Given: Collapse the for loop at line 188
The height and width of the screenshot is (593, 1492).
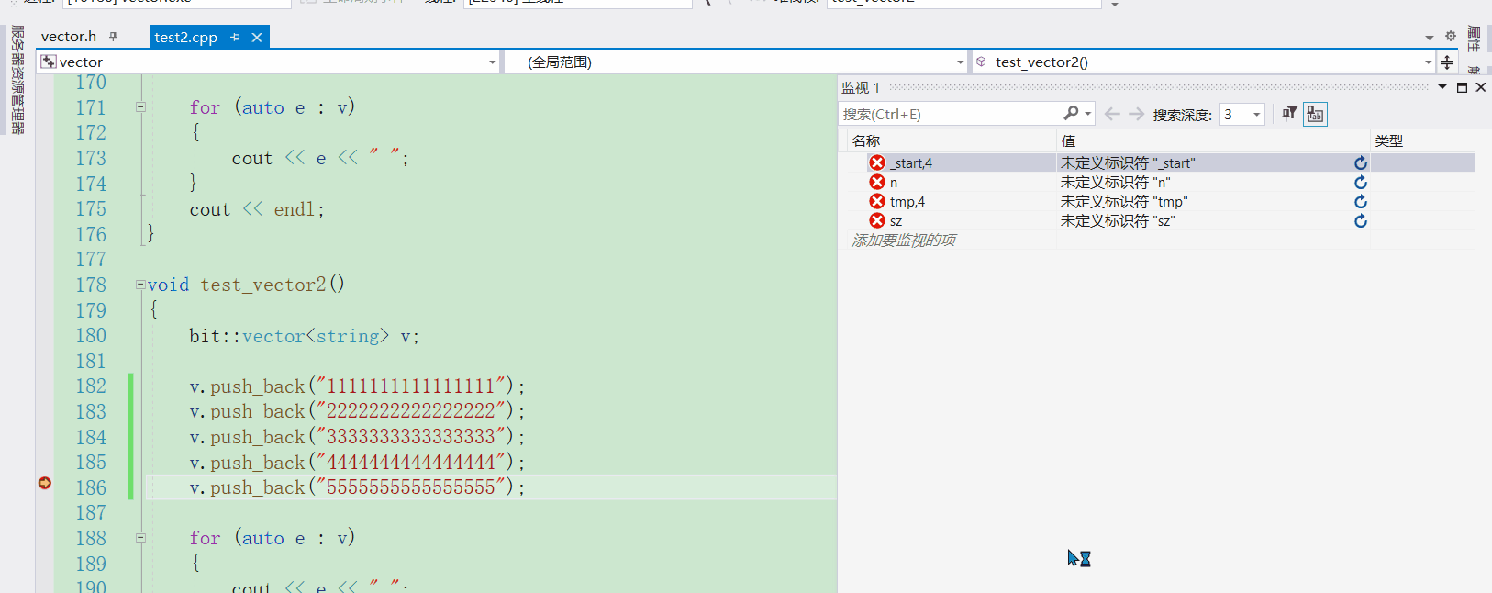Looking at the screenshot, I should coord(140,538).
